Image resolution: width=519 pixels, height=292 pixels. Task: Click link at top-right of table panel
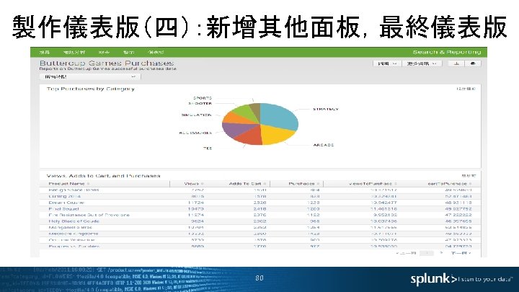[x=469, y=176]
